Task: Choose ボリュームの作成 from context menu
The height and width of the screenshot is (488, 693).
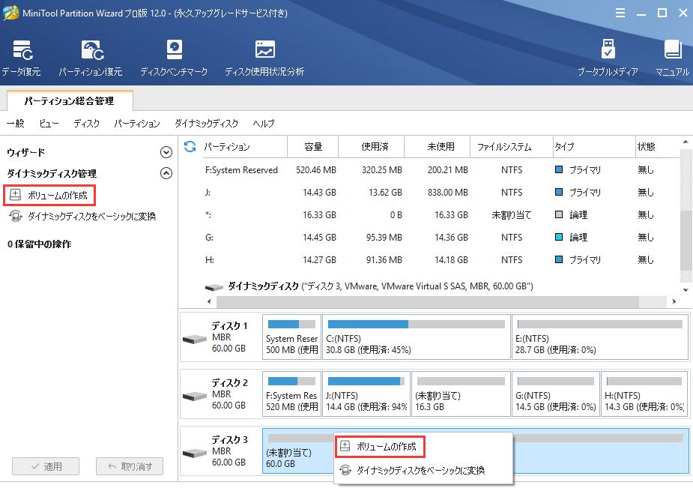Action: point(385,447)
